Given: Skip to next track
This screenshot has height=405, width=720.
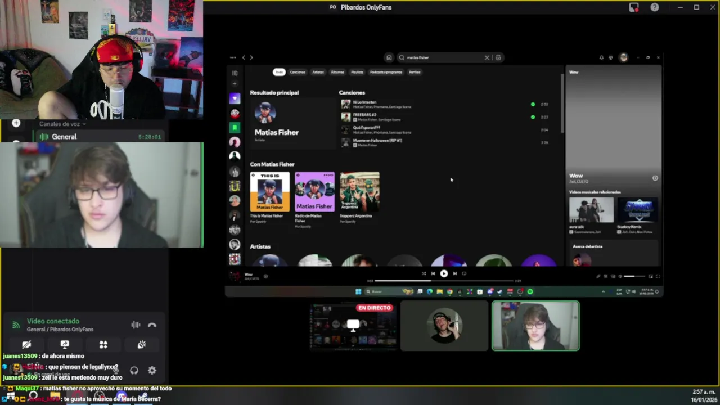Looking at the screenshot, I should (454, 273).
